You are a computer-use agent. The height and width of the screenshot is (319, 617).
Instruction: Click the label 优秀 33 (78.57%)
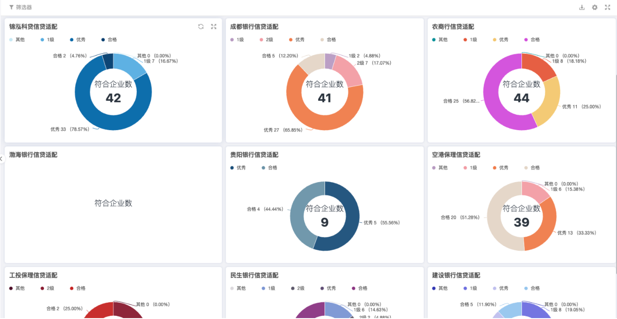point(70,129)
